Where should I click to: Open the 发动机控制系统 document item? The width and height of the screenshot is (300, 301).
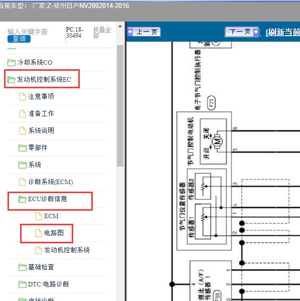point(67,250)
